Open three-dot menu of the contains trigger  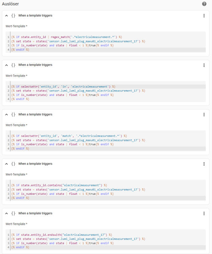coord(204,164)
